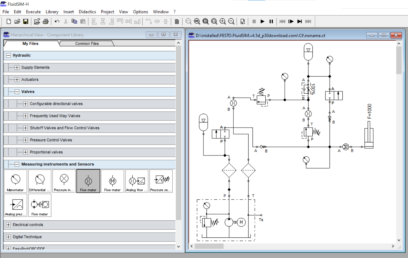Screen dimensions: 408x258
Task: Expand the Pressure Control Valves node
Action: (x=25, y=140)
